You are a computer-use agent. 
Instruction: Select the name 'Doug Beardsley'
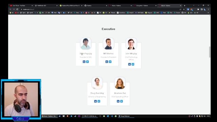click(x=97, y=93)
